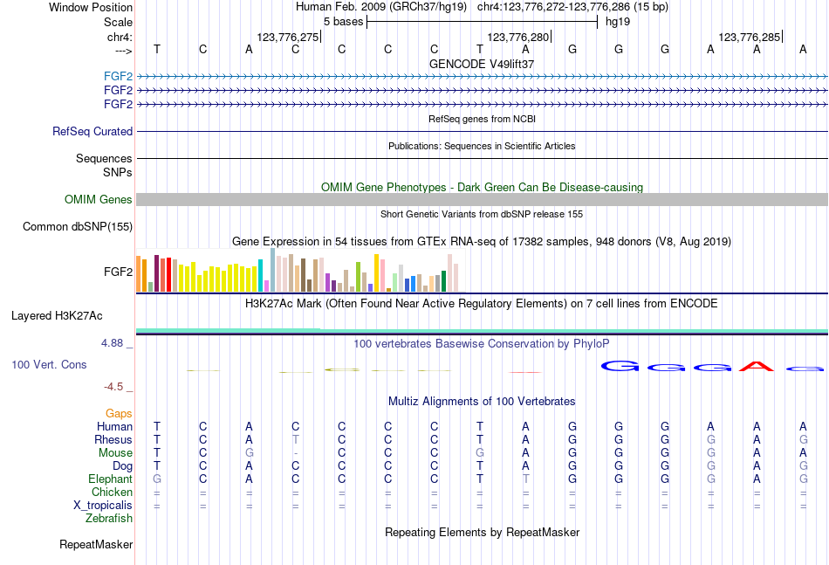
Task: Click the Zebrafish species label
Action: [x=109, y=519]
